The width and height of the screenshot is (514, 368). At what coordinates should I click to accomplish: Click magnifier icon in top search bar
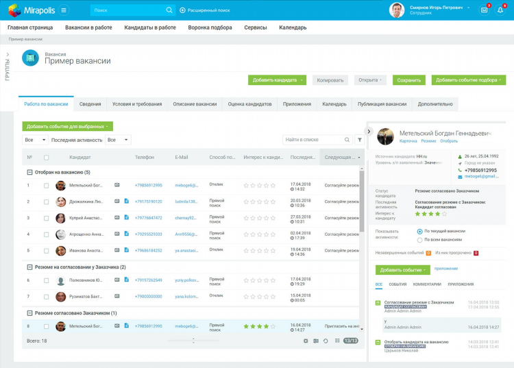(x=169, y=10)
